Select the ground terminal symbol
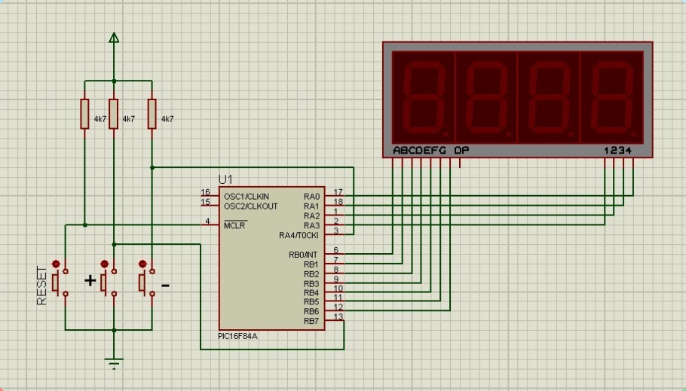686x391 pixels. click(114, 363)
